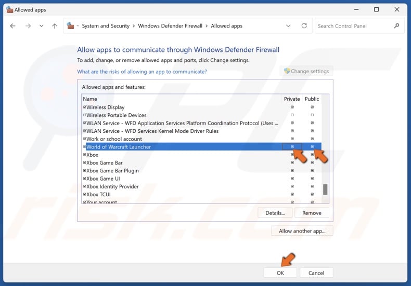The height and width of the screenshot is (286, 411).
Task: Toggle Xbox TCUI Private checkbox
Action: [x=292, y=194]
